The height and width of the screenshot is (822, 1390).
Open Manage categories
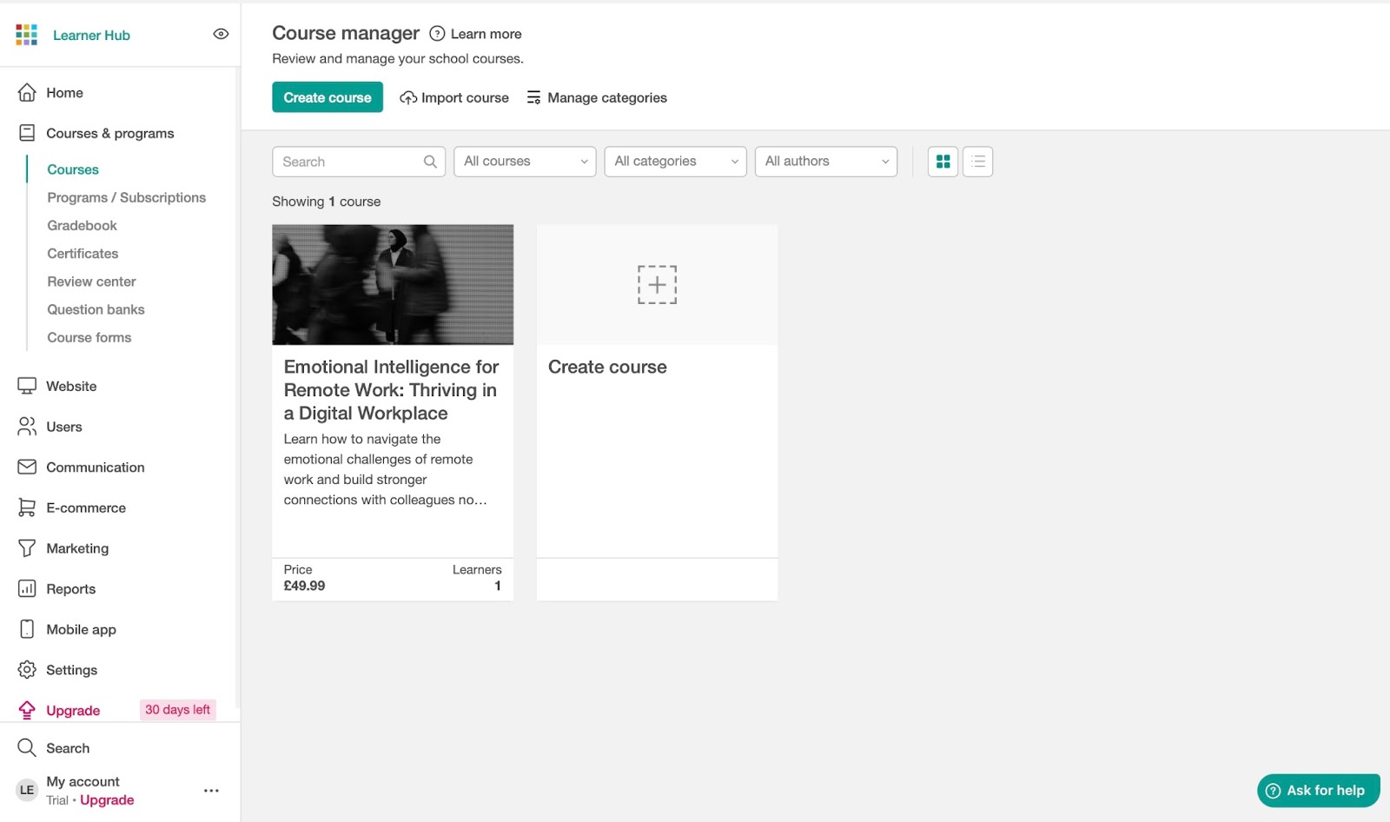(x=597, y=97)
